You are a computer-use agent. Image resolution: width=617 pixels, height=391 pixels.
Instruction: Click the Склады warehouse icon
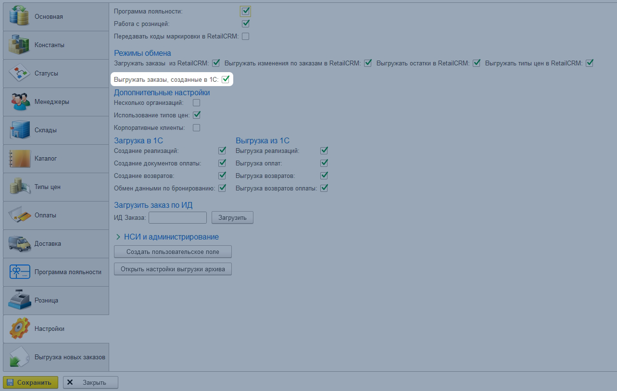[20, 130]
